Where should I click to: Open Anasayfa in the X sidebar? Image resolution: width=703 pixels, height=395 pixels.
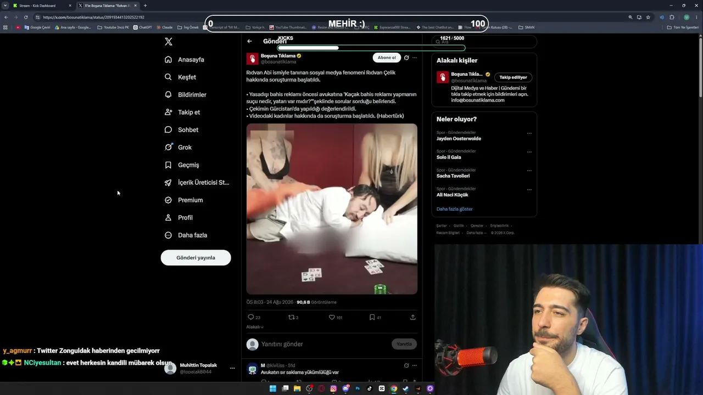point(185,60)
